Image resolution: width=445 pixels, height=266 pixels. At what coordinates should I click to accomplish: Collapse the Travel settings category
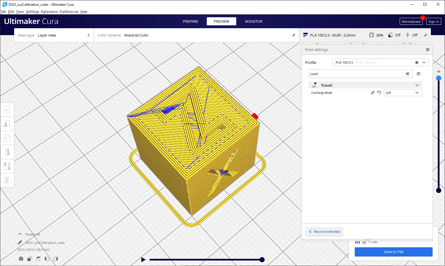coord(365,85)
